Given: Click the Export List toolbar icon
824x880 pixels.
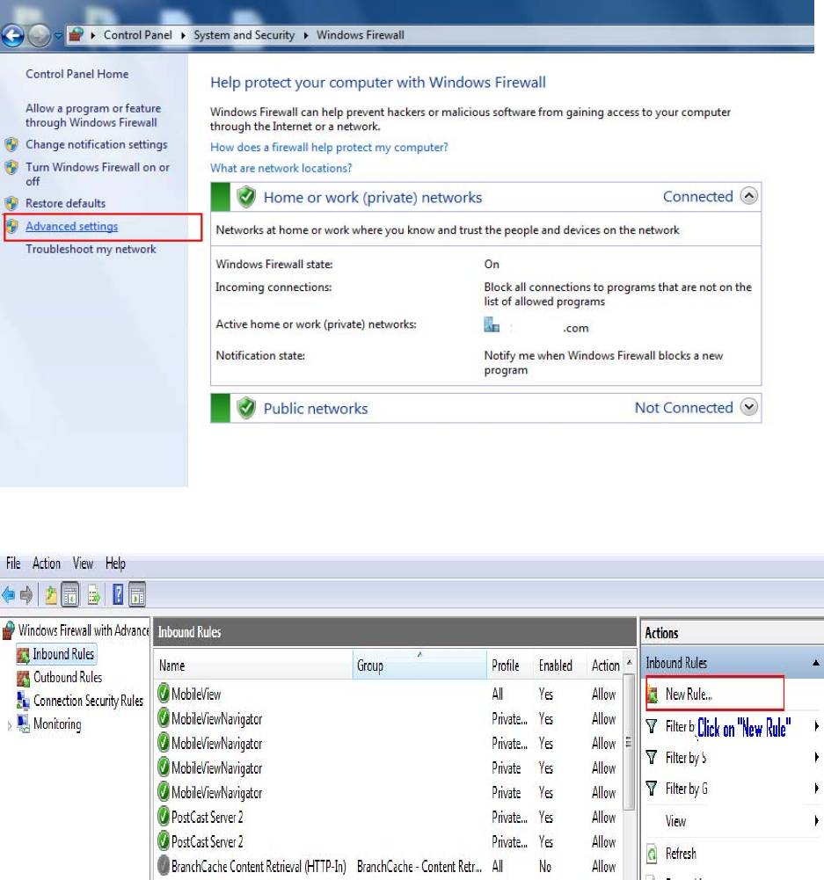Looking at the screenshot, I should 94,595.
